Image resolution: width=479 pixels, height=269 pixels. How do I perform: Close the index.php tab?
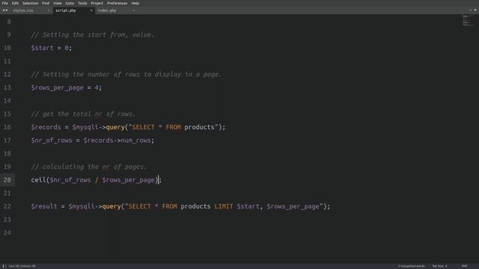[133, 10]
